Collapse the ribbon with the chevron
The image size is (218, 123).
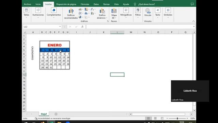coord(193,21)
